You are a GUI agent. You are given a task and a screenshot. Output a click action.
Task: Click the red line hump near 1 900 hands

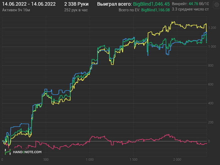[x=168, y=135]
